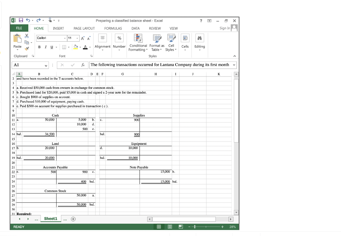Click the Save icon in Quick Access Toolbar
Screen dimensions: 341x236
pyautogui.click(x=20, y=20)
